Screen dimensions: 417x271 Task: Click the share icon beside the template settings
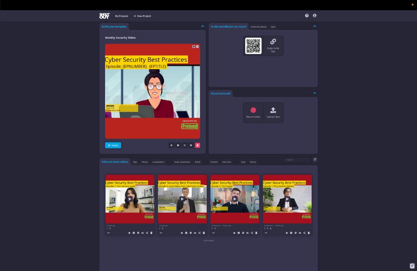[x=185, y=145]
